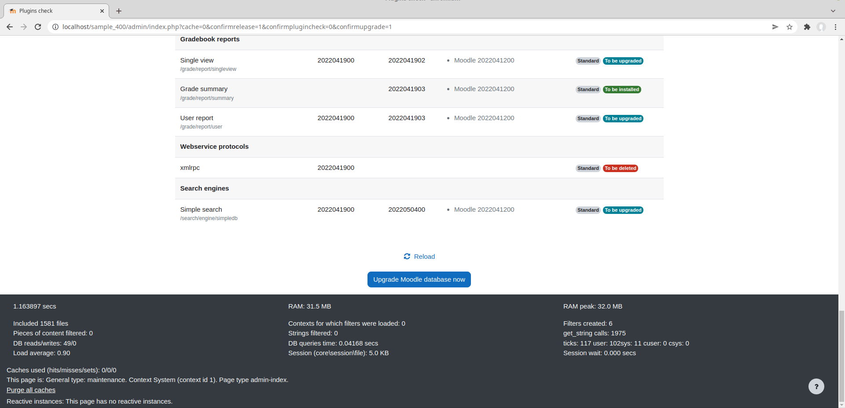Click the Grade summary plugin name
Viewport: 845px width, 408px height.
tap(204, 89)
